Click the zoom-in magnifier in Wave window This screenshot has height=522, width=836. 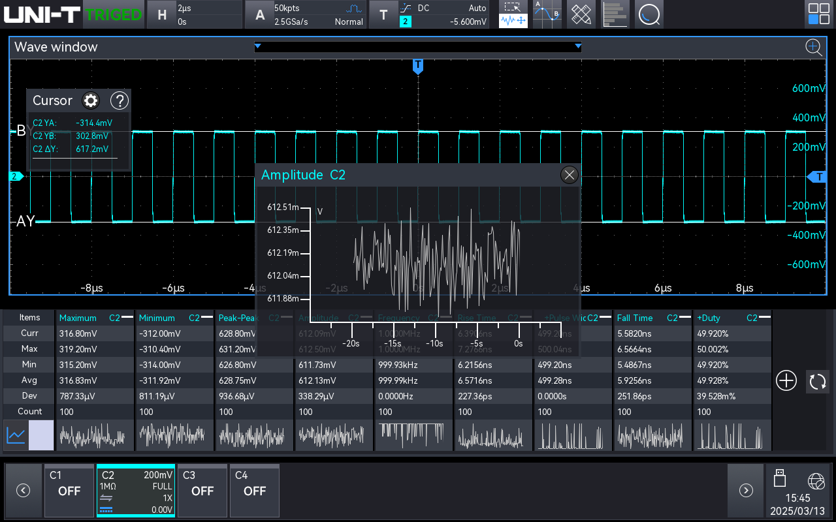[813, 47]
